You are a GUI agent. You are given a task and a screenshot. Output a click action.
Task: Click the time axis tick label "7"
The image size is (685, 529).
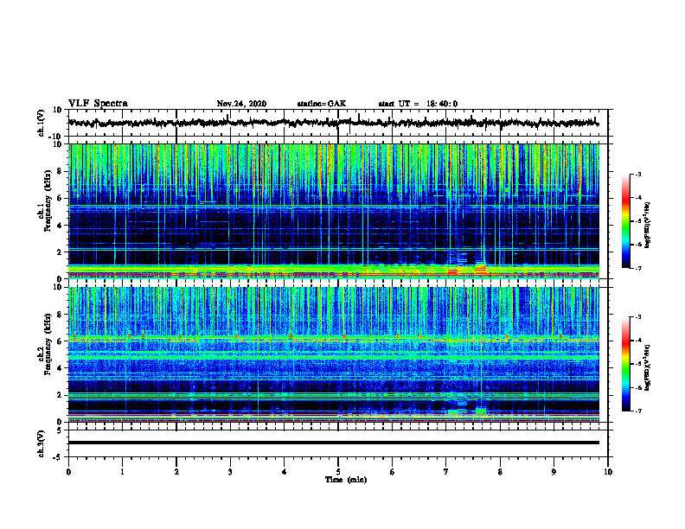click(x=446, y=472)
